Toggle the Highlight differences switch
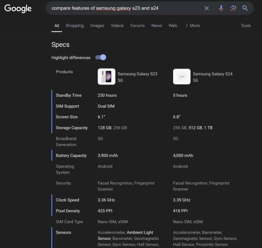The width and height of the screenshot is (262, 248). point(101,57)
